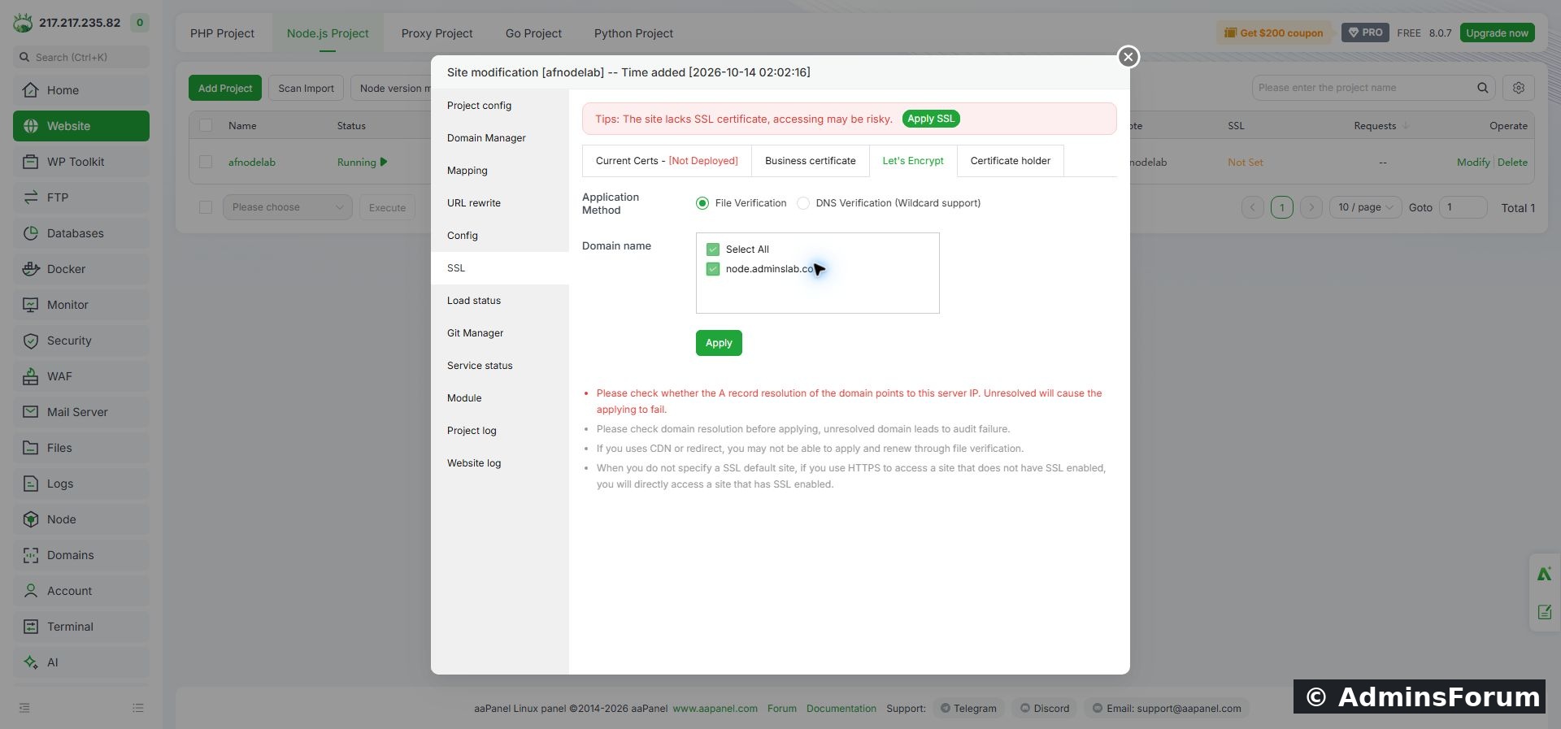Click the Security shield icon
The image size is (1561, 729).
pos(31,341)
